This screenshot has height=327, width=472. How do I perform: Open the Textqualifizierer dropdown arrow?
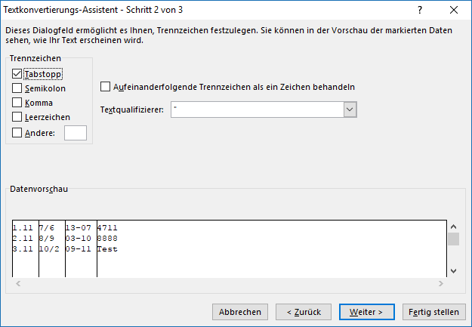tap(350, 110)
